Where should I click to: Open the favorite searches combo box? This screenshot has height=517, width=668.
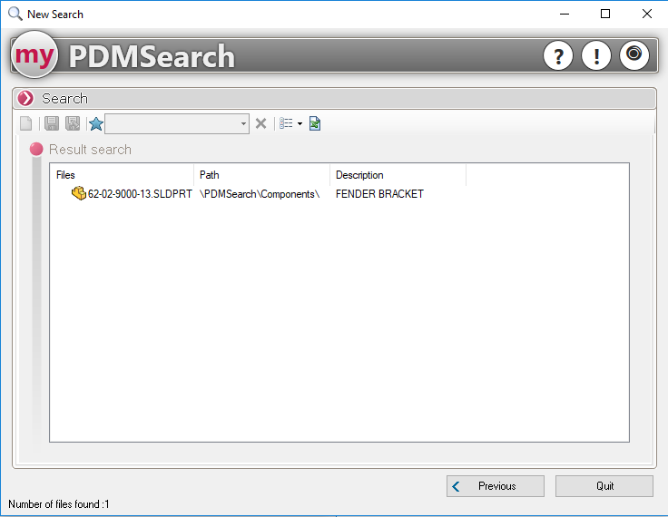pos(177,123)
